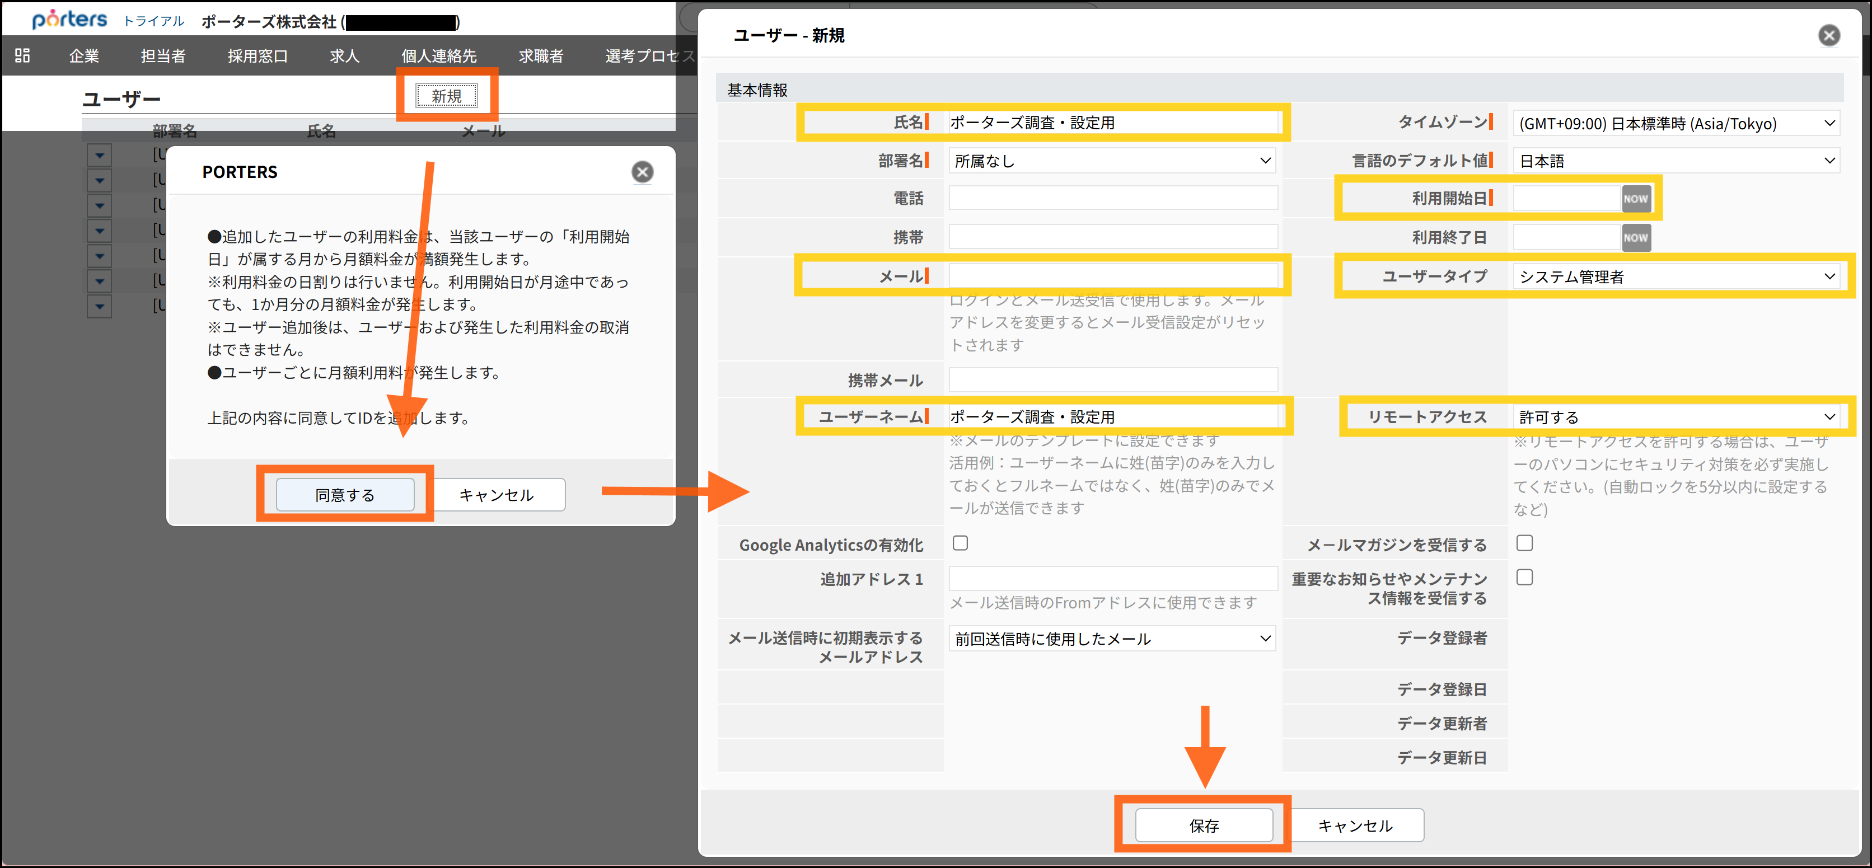Open the 企業 menu

coord(83,56)
